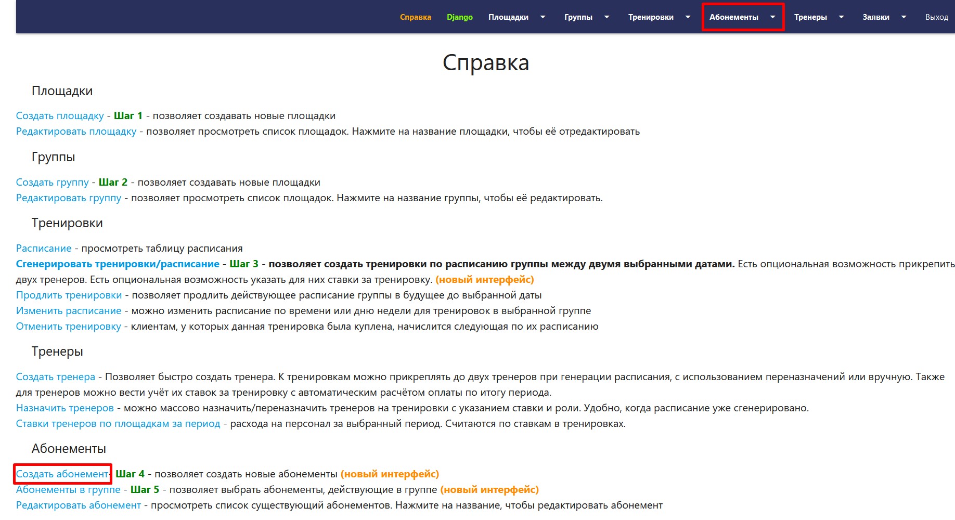Image resolution: width=955 pixels, height=520 pixels.
Task: Open the Тренеры dropdown arrow
Action: point(841,17)
